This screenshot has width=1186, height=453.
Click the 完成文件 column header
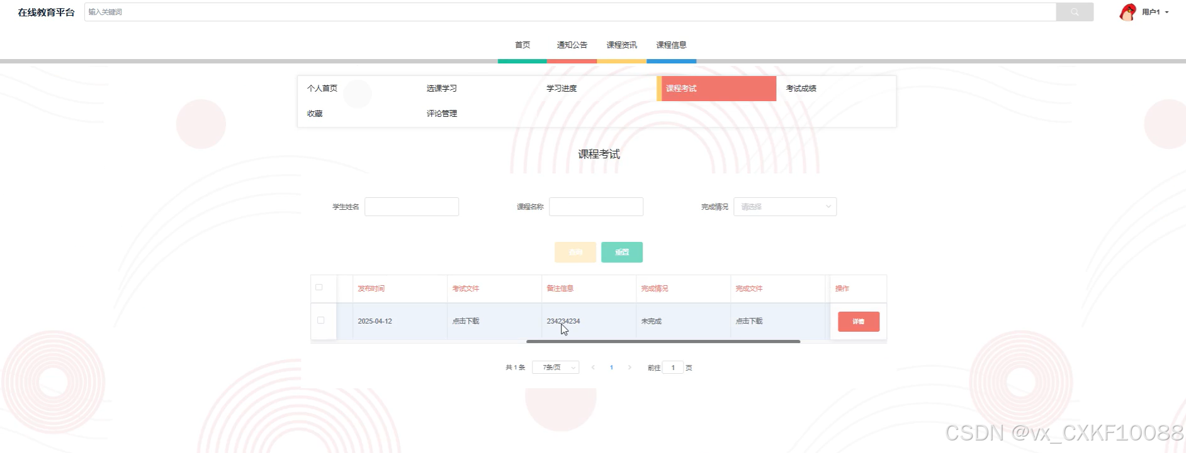coord(749,288)
